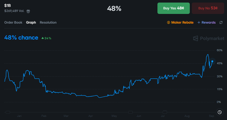Viewport: 227px width, 120px height.
Task: Click the current price dot on chart
Action: [212, 61]
